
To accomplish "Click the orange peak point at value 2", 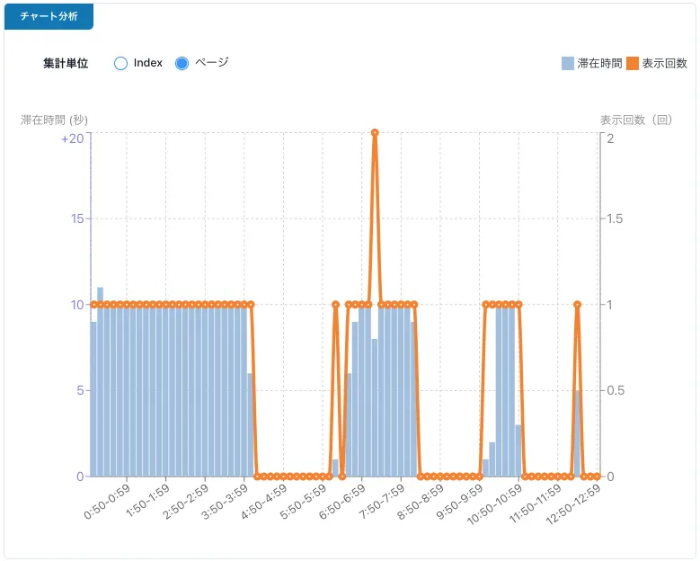I will [x=375, y=133].
